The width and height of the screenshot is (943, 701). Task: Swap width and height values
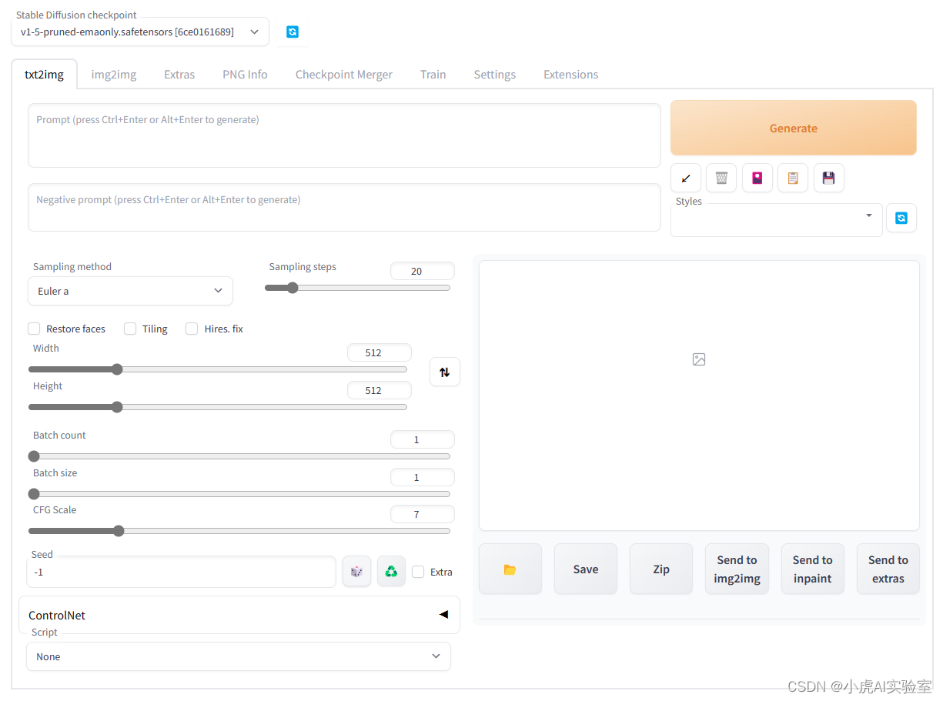pos(445,372)
